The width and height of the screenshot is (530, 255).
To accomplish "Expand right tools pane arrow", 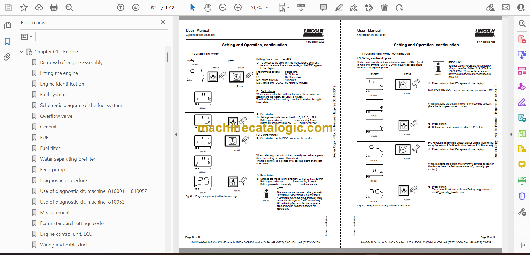I will point(511,134).
